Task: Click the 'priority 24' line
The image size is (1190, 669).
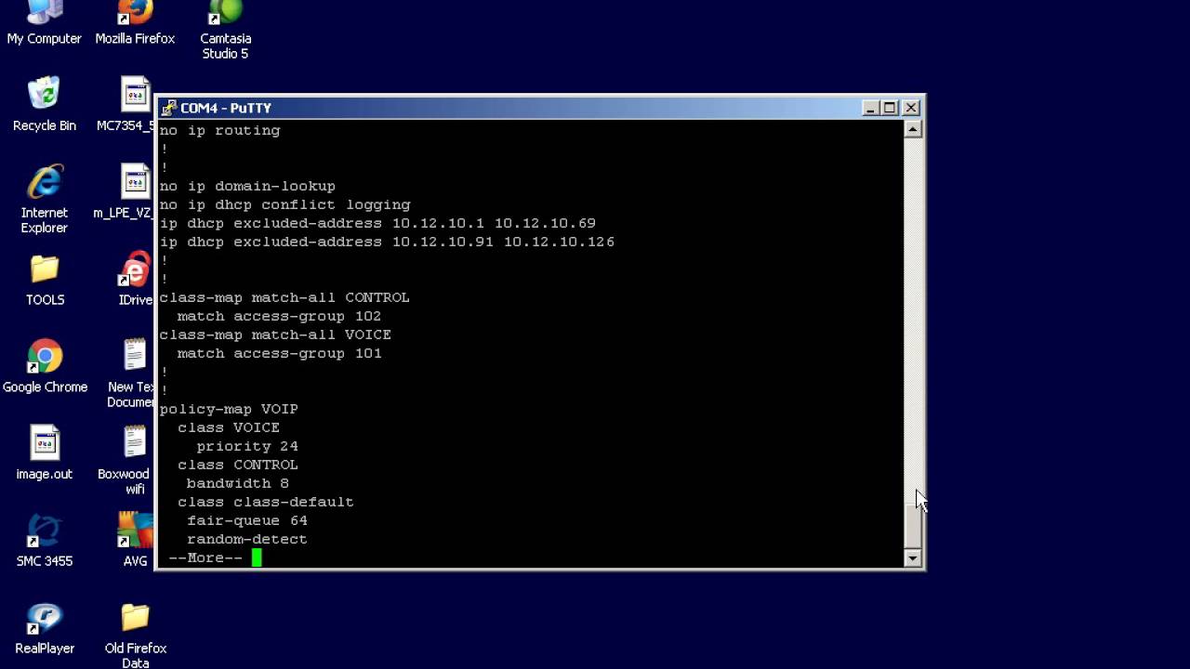Action: 247,446
